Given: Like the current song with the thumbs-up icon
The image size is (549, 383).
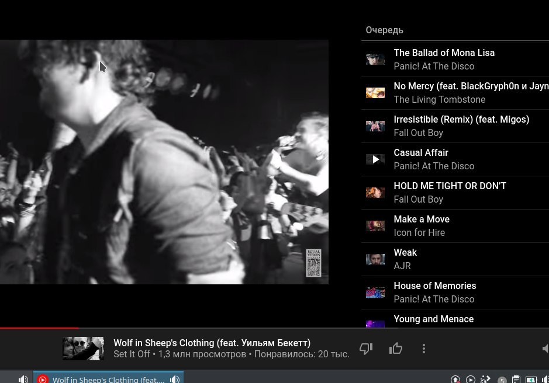Looking at the screenshot, I should coord(396,349).
